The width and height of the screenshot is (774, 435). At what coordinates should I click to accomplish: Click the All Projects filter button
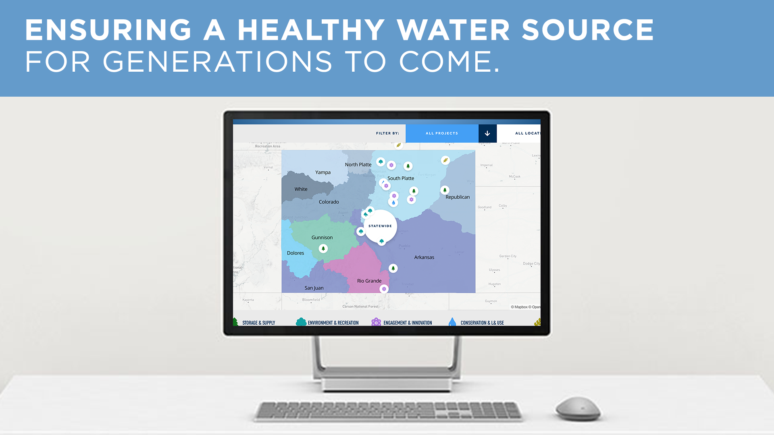coord(442,133)
